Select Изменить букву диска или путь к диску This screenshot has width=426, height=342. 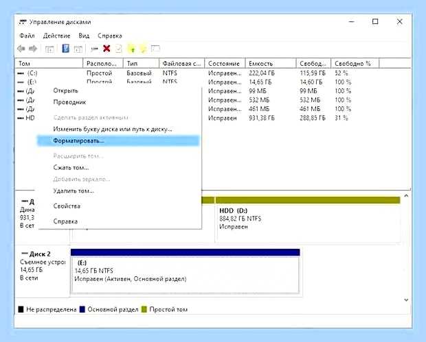click(x=113, y=130)
